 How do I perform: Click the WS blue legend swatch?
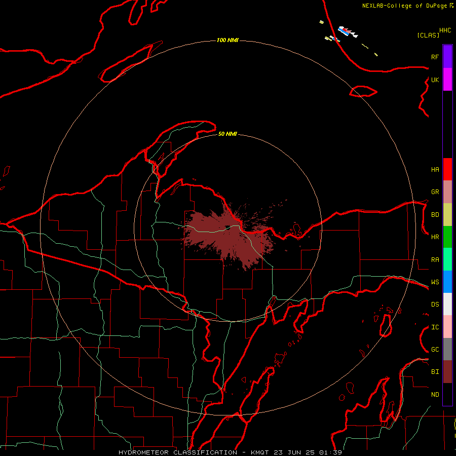point(447,282)
